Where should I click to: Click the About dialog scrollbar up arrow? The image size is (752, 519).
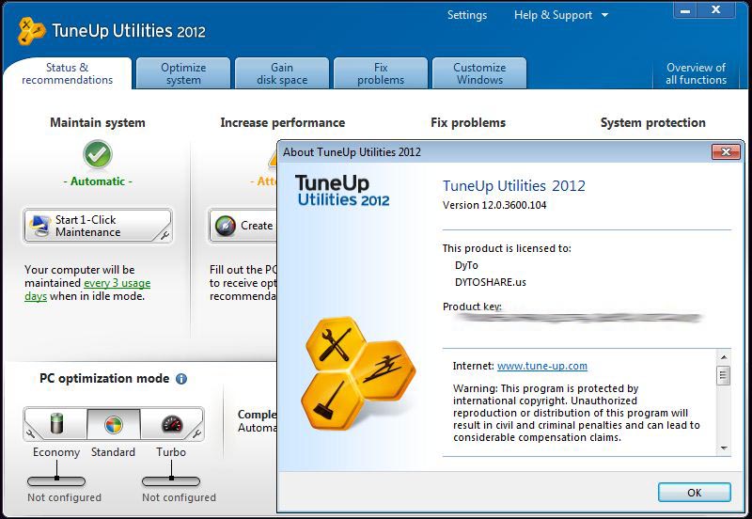click(724, 357)
